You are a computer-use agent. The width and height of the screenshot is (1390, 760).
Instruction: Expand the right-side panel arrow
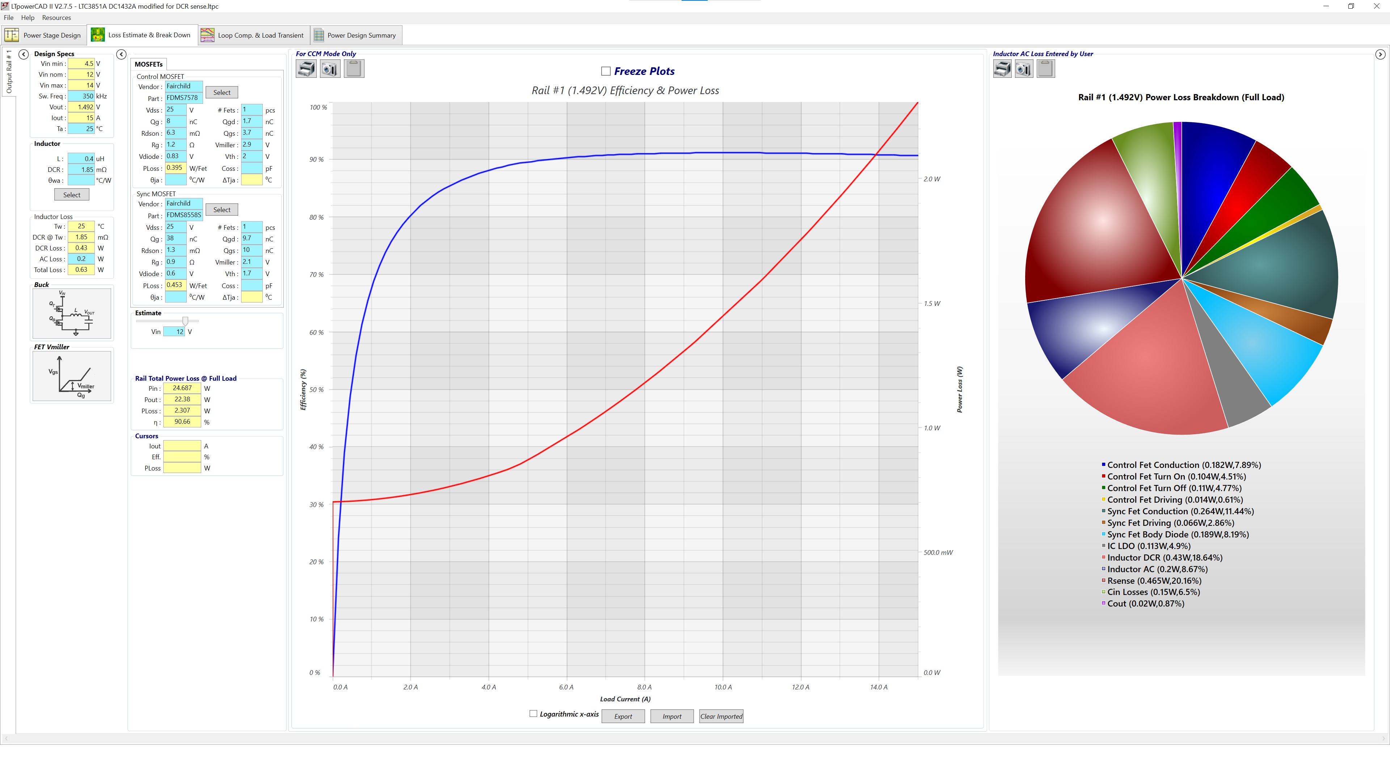(x=1380, y=54)
